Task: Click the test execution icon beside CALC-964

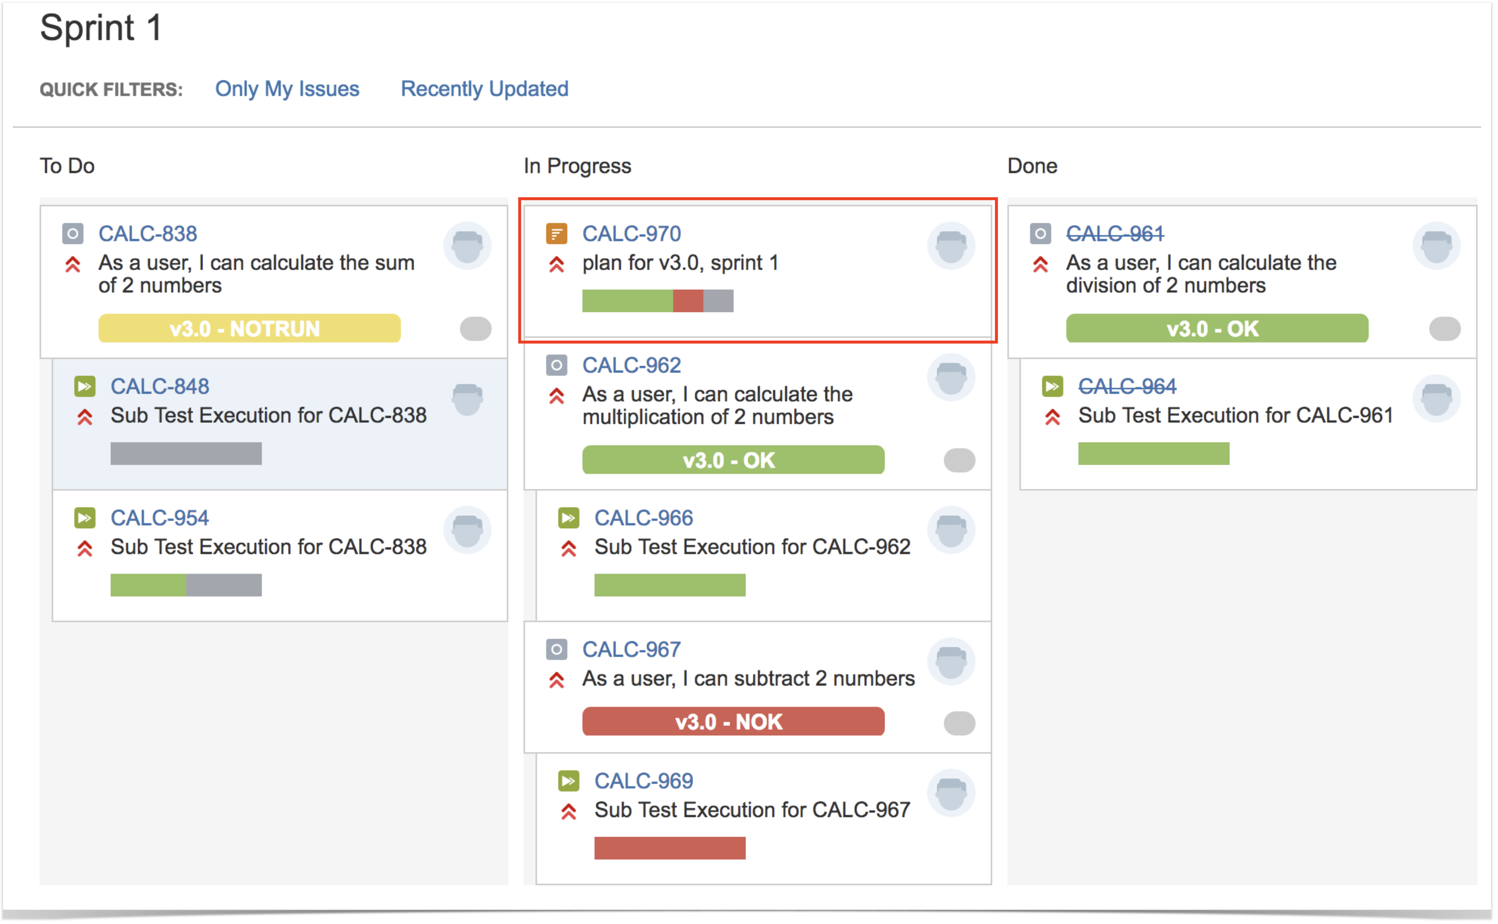Action: 1053,386
